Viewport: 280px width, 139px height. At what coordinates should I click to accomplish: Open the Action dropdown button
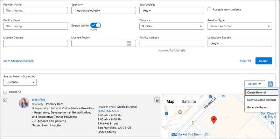255,84
